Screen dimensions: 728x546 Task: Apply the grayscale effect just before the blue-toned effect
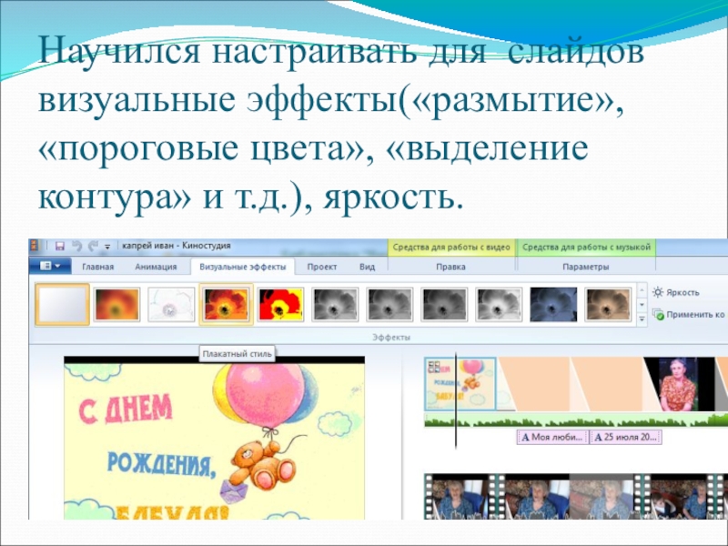tap(499, 305)
